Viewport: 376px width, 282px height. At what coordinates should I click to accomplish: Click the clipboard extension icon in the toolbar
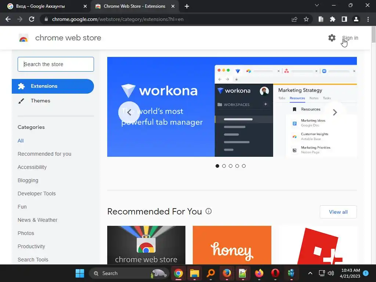tap(321, 19)
